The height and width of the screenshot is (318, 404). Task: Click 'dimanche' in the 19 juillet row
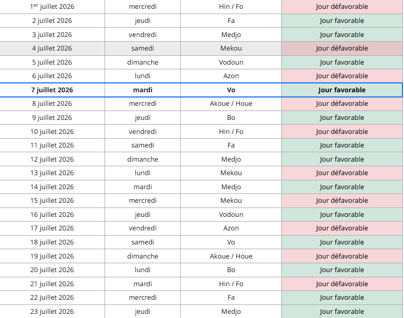click(x=143, y=256)
